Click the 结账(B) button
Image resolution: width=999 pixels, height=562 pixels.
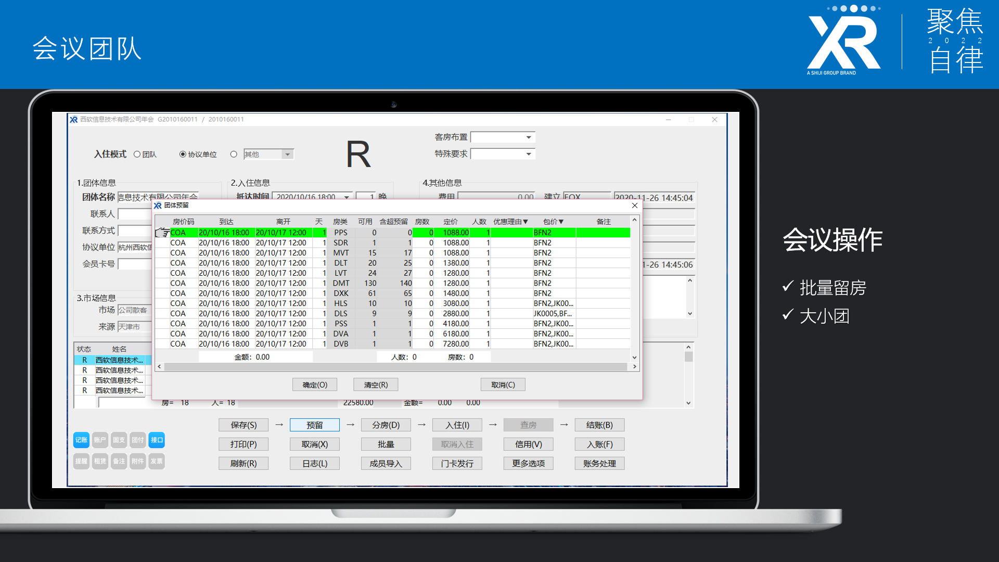click(x=599, y=425)
